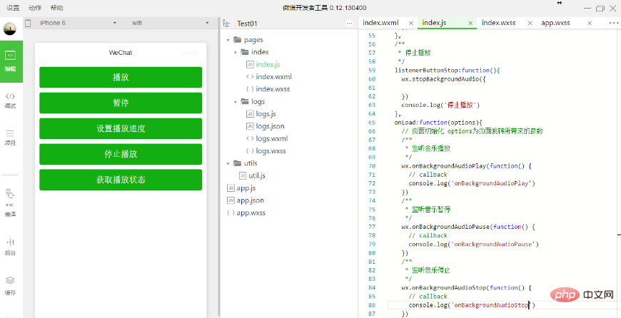Screen dimensions: 621x318
Task: Click the JS icon of util.js
Action: (243, 175)
